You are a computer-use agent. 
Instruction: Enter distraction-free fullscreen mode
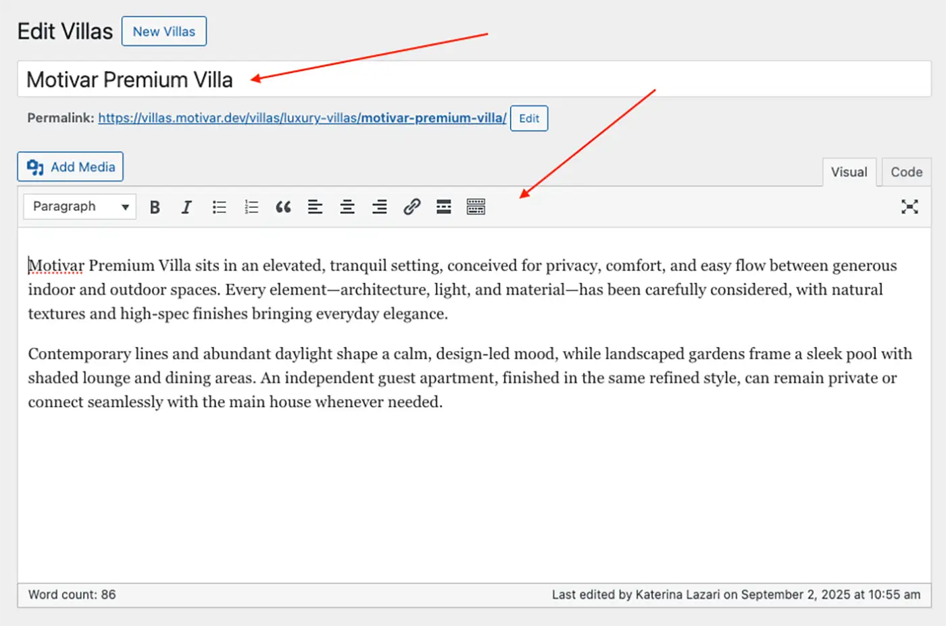pos(909,207)
